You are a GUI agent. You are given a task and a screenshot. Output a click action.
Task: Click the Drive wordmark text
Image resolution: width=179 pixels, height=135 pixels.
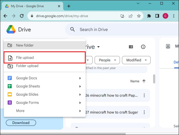click(x=25, y=30)
